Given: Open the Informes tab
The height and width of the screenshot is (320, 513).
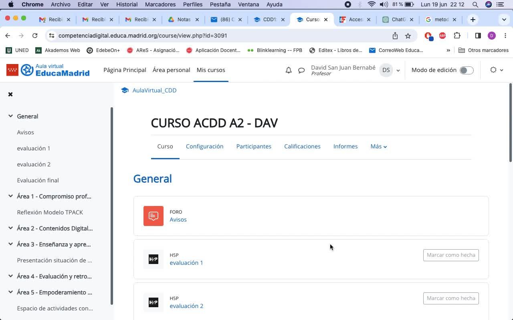Looking at the screenshot, I should click(345, 146).
